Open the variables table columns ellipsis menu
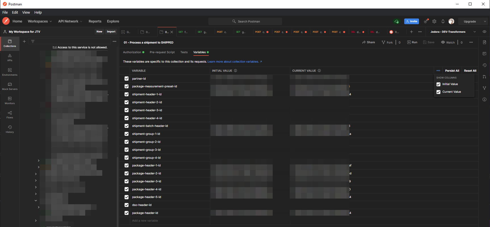Image resolution: width=490 pixels, height=227 pixels. point(438,71)
